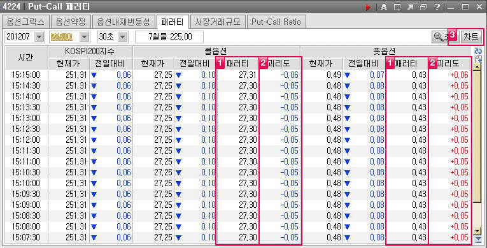Click the overlapping windows icon
This screenshot has height=248, width=487.
point(423,7)
